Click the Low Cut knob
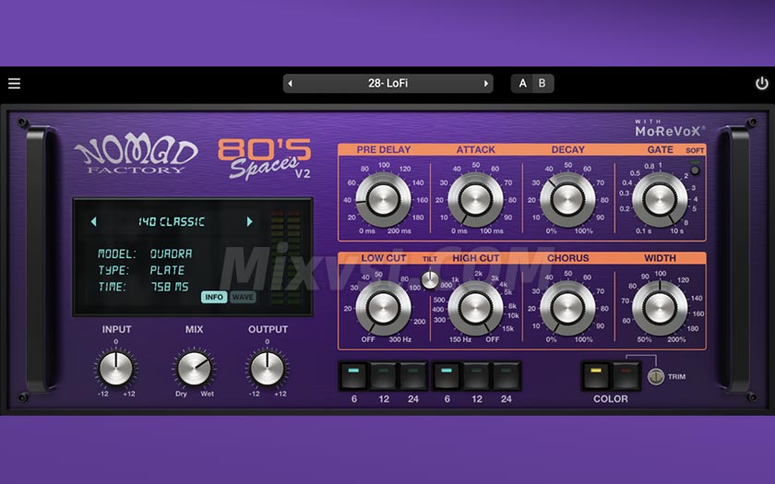This screenshot has width=775, height=484. coord(383,308)
